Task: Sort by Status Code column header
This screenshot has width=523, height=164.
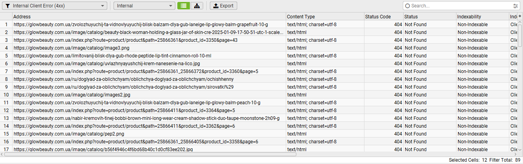Action: point(383,17)
